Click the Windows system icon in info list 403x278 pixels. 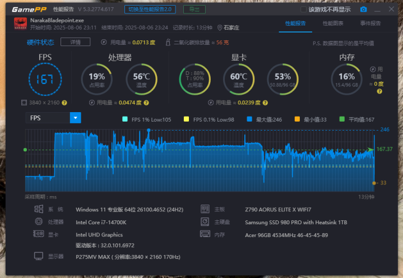coord(39,209)
